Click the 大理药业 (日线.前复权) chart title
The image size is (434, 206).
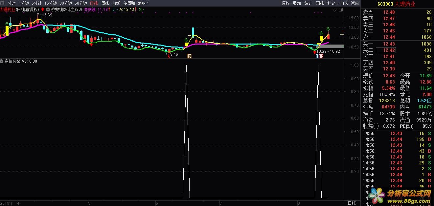[x=20, y=10]
